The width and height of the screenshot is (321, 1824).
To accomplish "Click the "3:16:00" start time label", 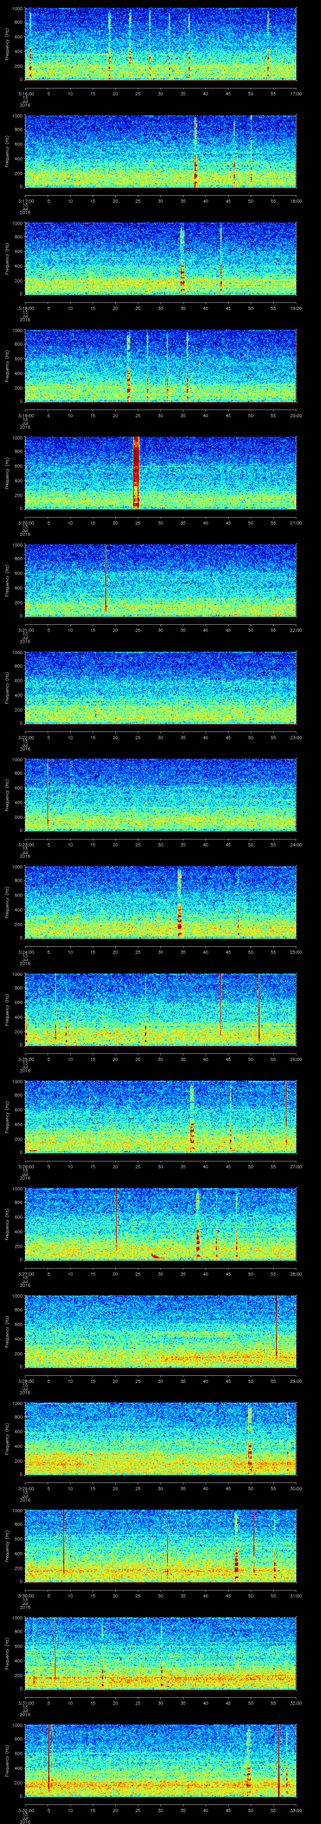I will (25, 93).
